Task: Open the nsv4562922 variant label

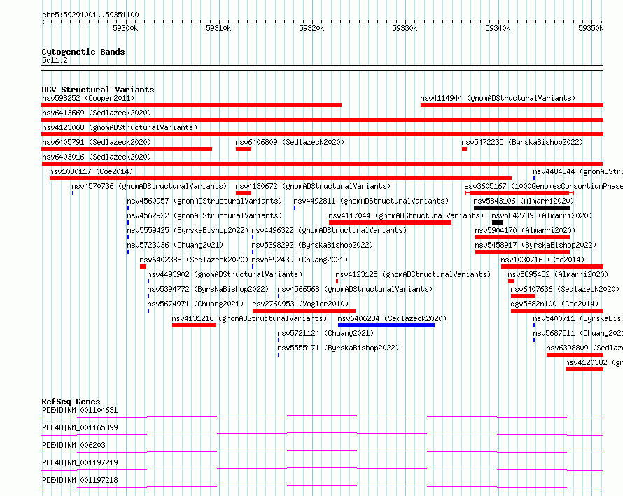Action: 204,215
